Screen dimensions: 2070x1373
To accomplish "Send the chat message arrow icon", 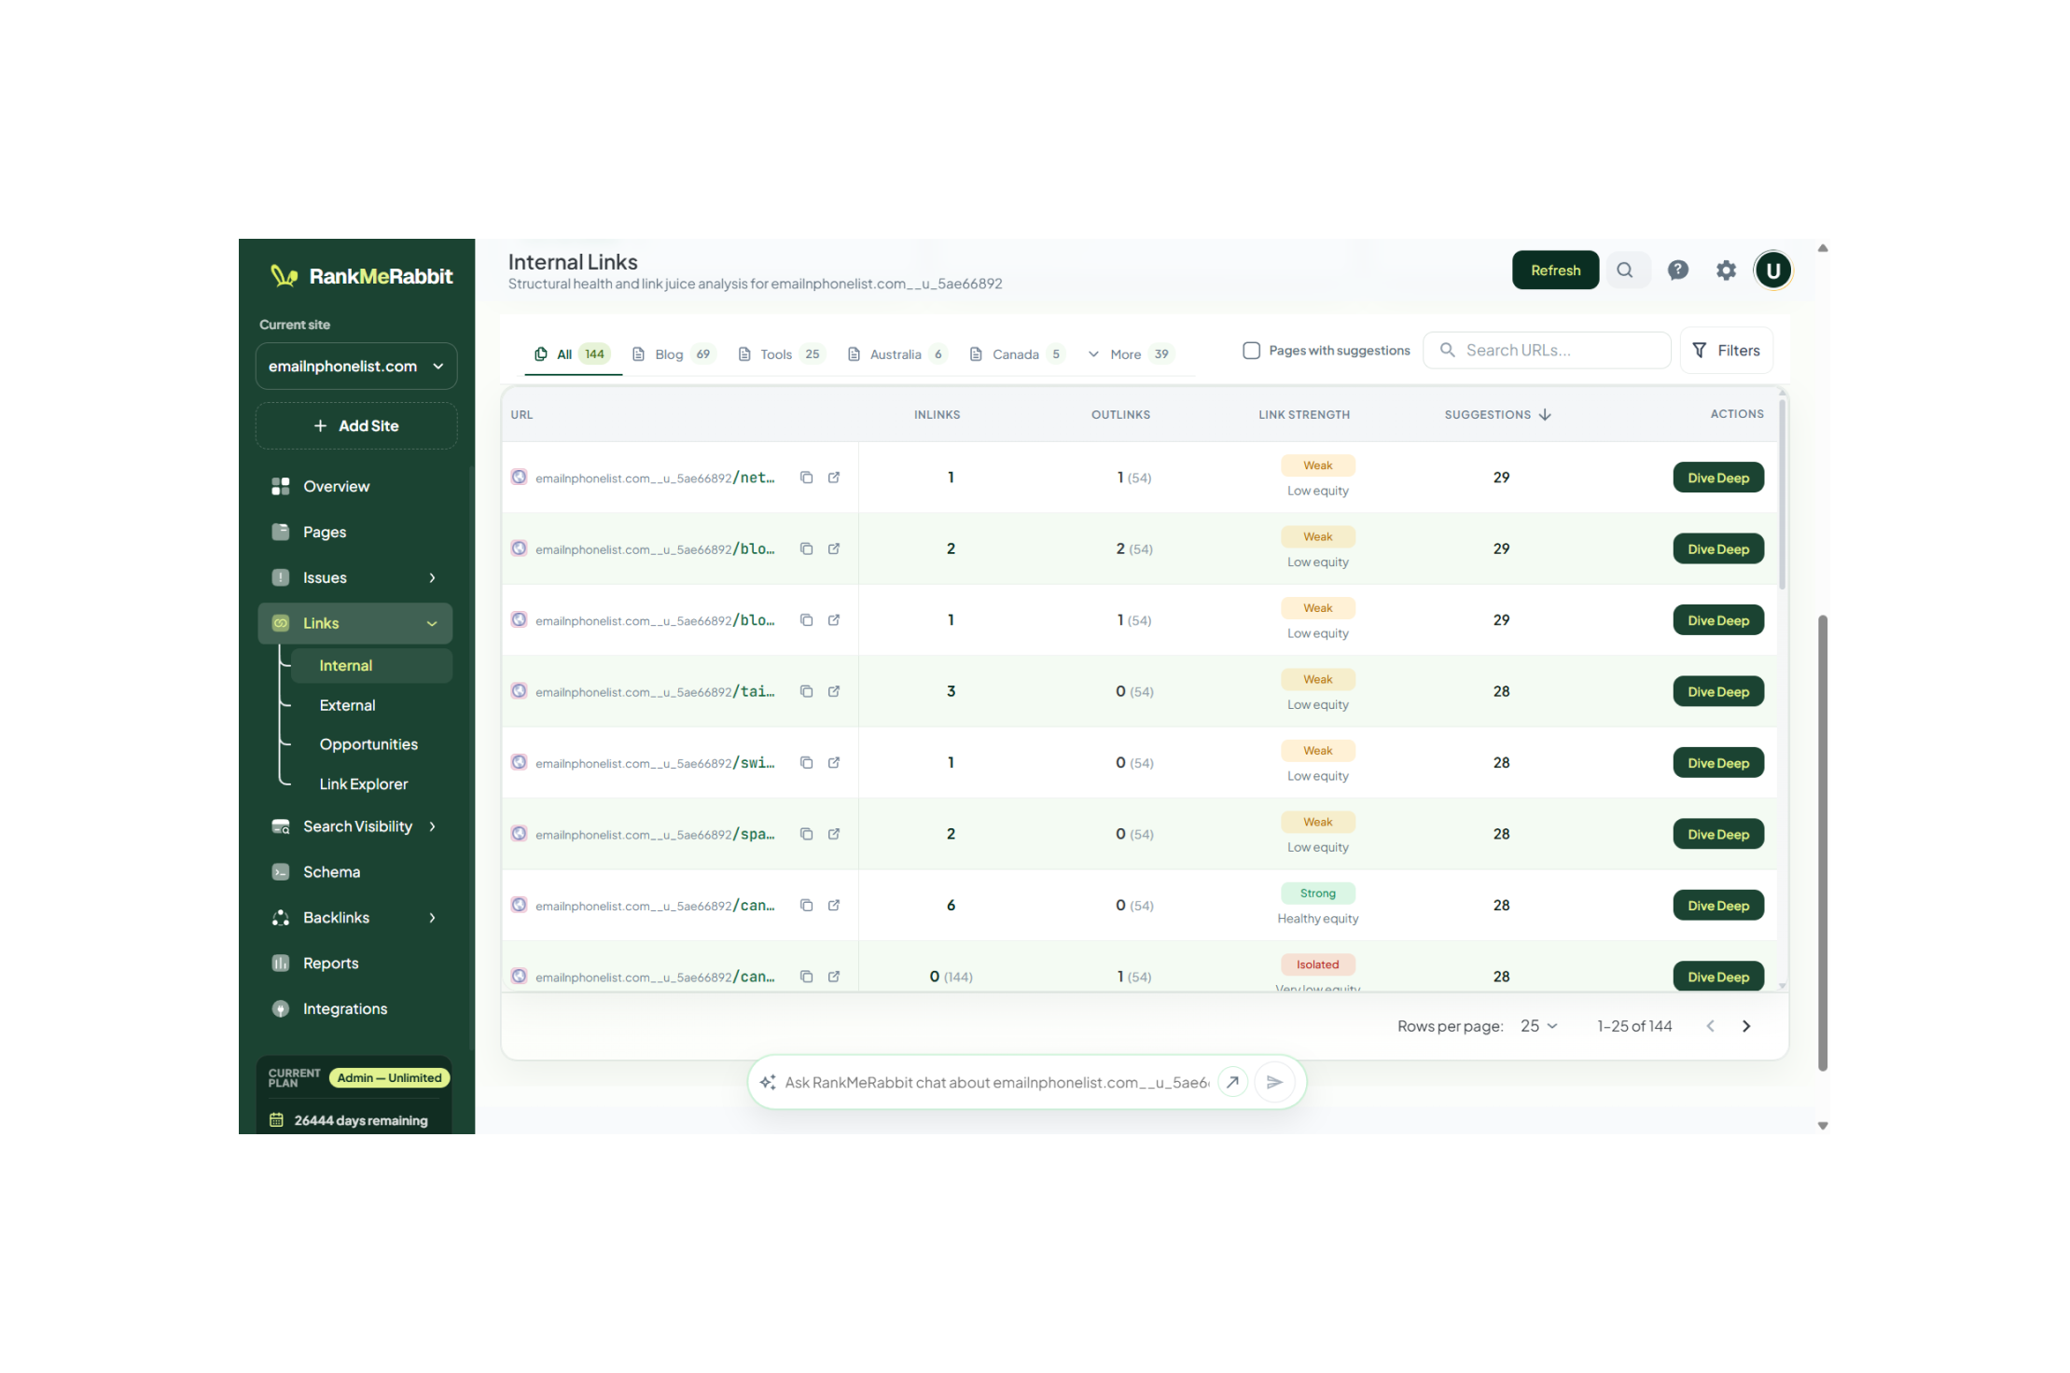I will [1274, 1082].
